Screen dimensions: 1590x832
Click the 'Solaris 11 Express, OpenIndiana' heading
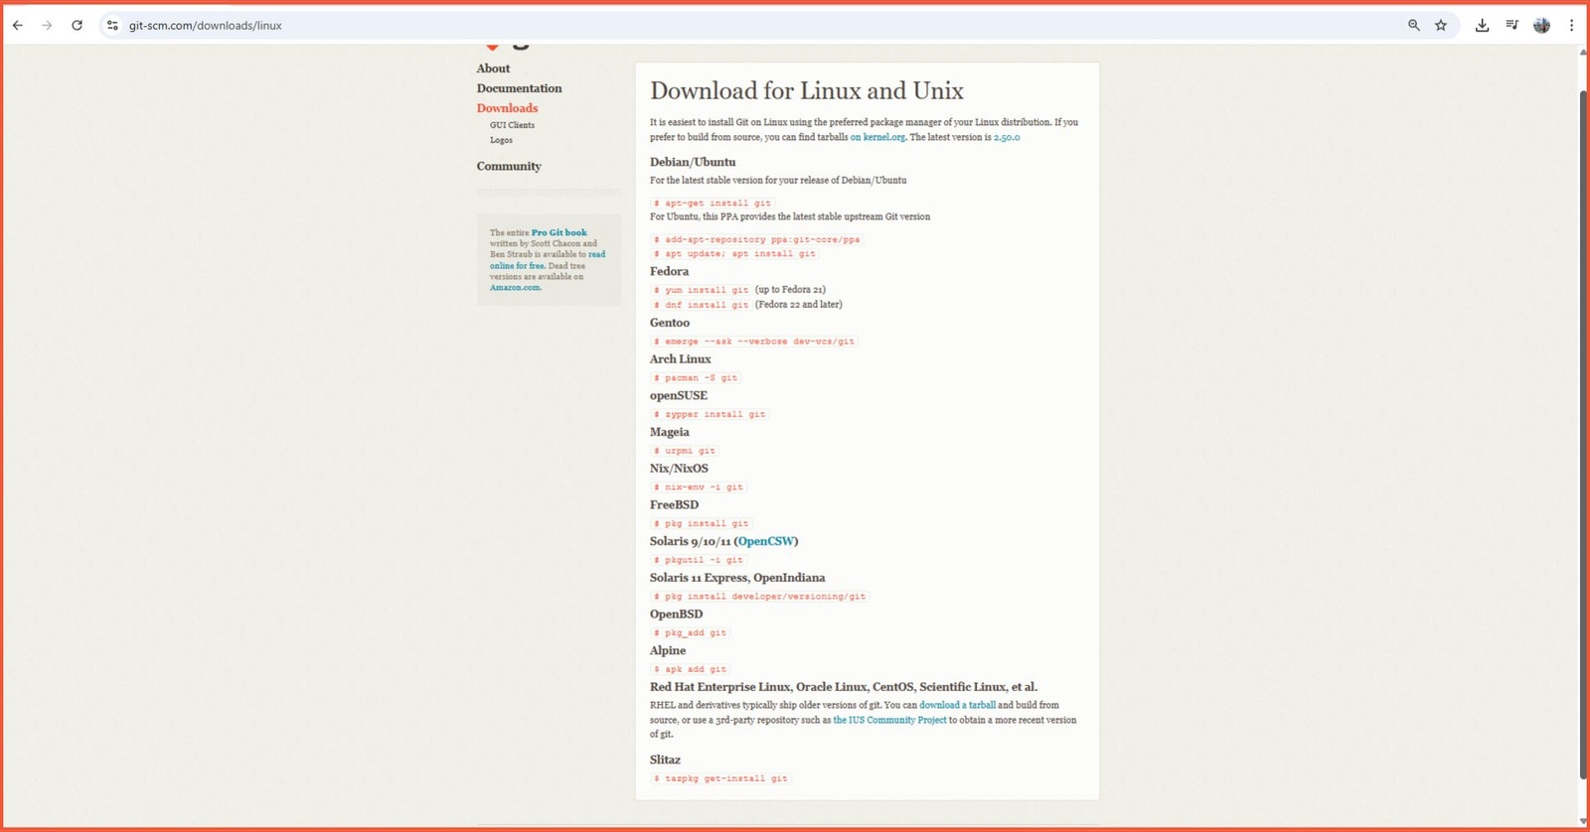coord(737,578)
